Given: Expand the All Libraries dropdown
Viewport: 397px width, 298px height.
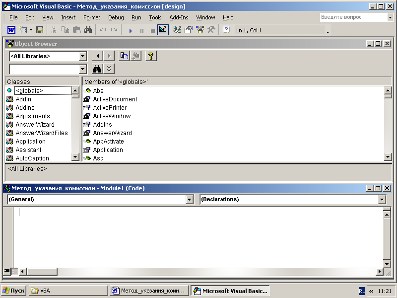Looking at the screenshot, I should click(82, 56).
